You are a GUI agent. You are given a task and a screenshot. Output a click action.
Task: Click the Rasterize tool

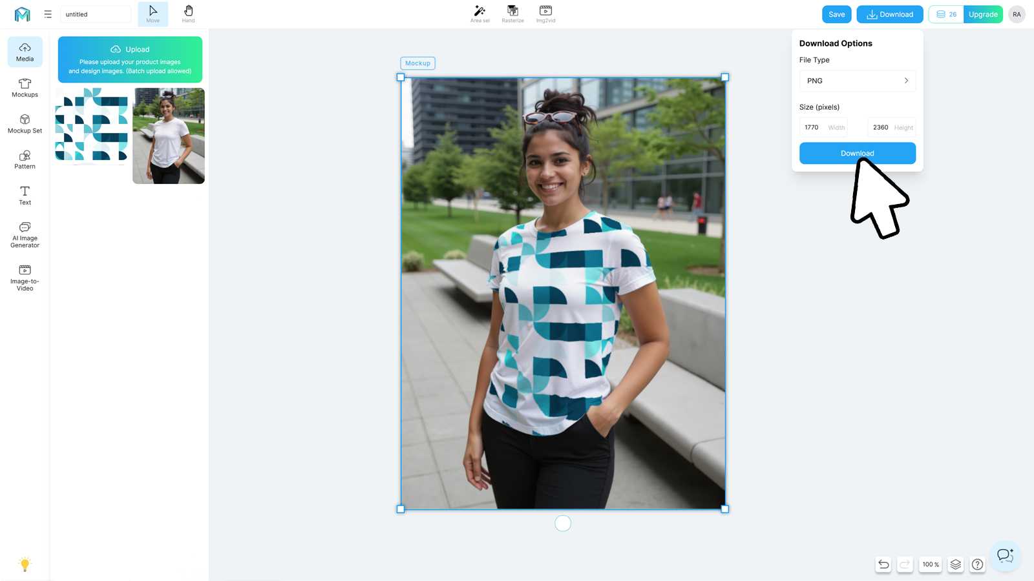pyautogui.click(x=512, y=14)
